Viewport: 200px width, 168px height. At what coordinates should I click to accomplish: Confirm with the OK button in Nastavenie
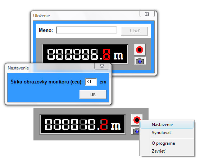point(93,95)
